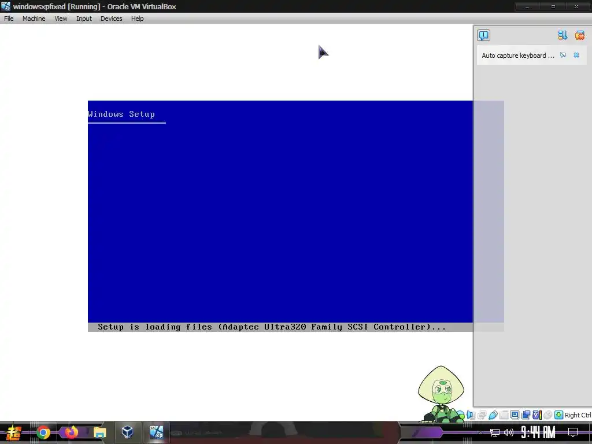592x444 pixels.
Task: Click the shared folders status bar indicator
Action: tap(504, 415)
